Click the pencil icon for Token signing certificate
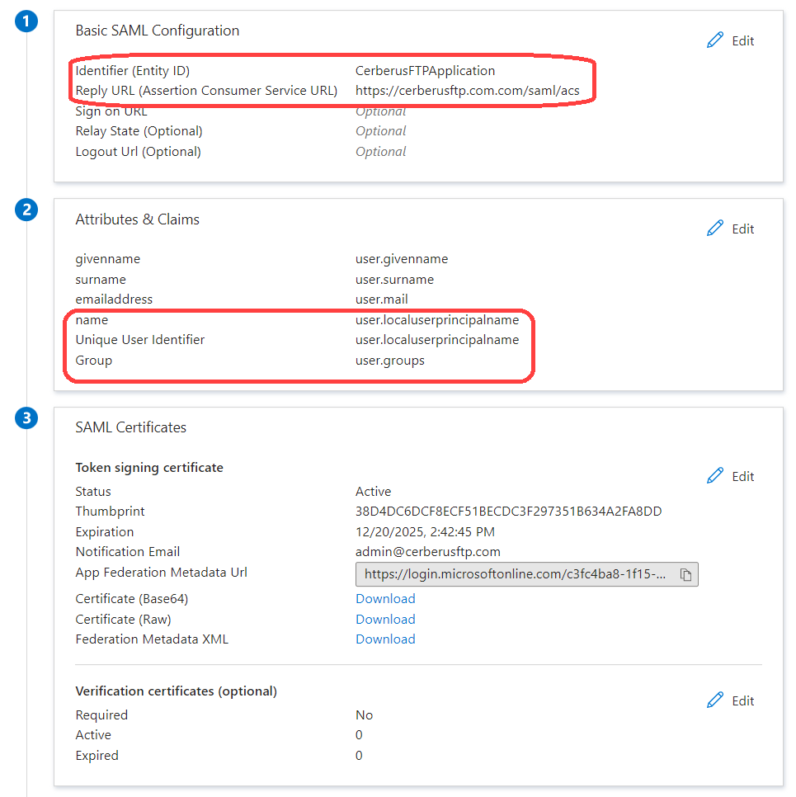This screenshot has width=796, height=797. click(x=715, y=476)
